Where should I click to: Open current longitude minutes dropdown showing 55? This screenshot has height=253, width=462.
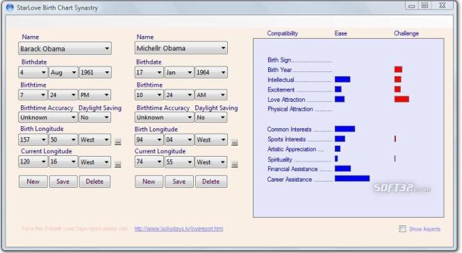179,162
